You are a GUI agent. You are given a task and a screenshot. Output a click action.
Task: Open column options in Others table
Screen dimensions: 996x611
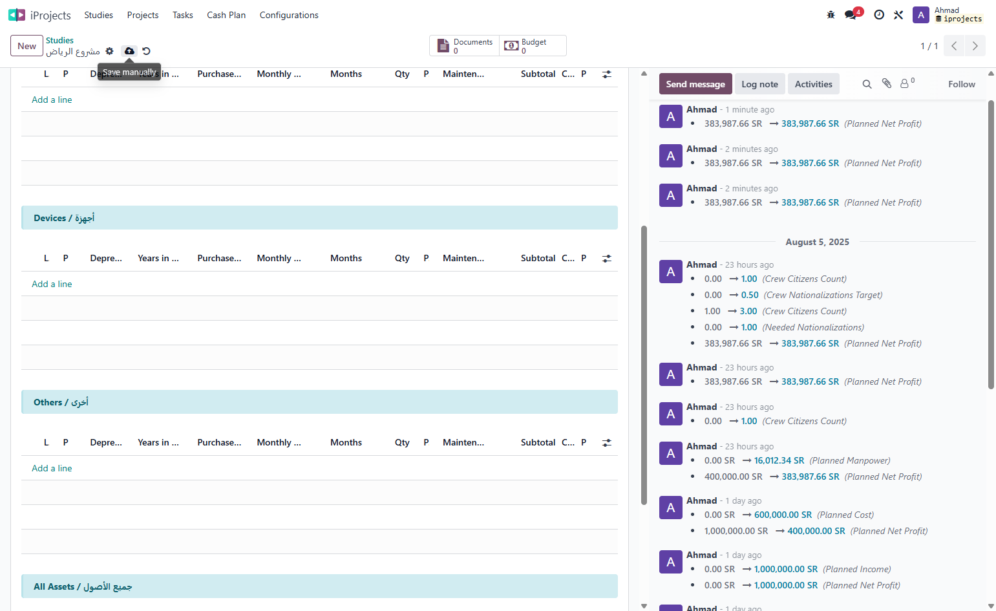606,443
